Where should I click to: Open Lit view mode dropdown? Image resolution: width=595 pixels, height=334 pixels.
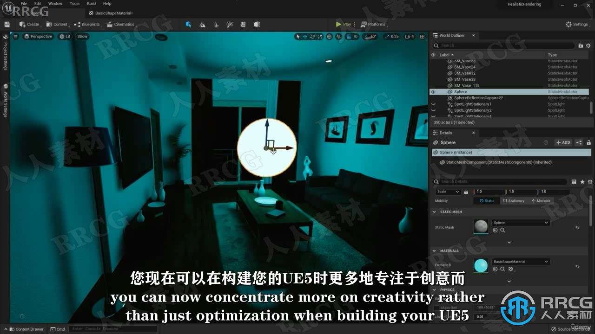65,36
